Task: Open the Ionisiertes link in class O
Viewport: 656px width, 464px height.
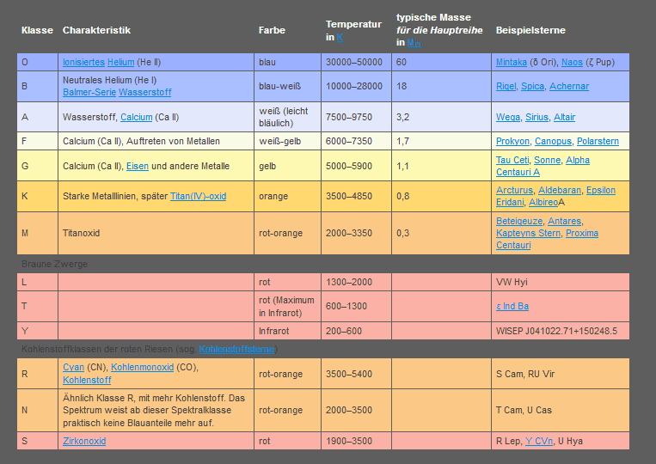Action: tap(83, 62)
